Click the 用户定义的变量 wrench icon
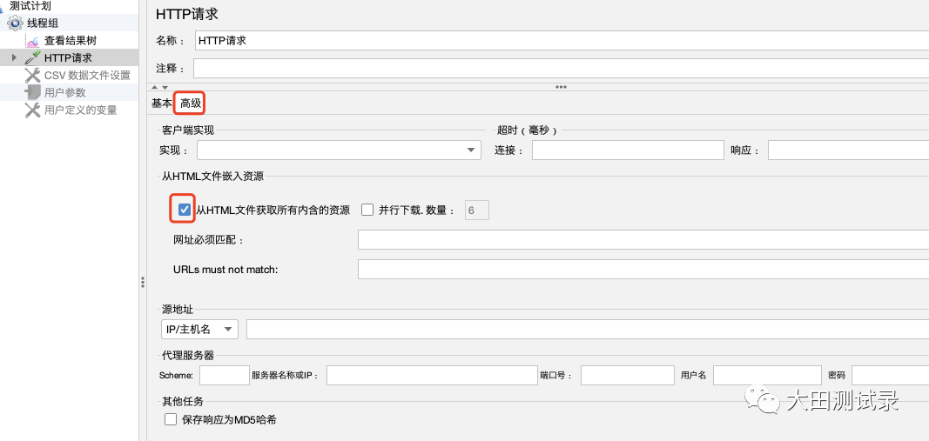Image resolution: width=929 pixels, height=441 pixels. tap(32, 110)
